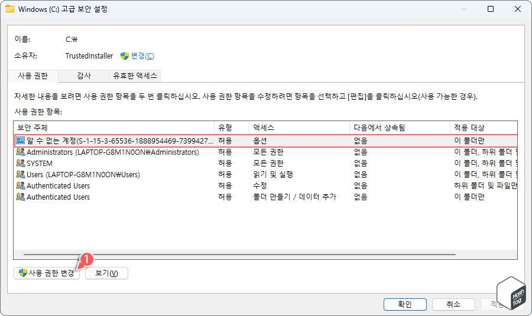Click 없음 in the Users row
Viewport: 532px width, 316px height.
[361, 174]
